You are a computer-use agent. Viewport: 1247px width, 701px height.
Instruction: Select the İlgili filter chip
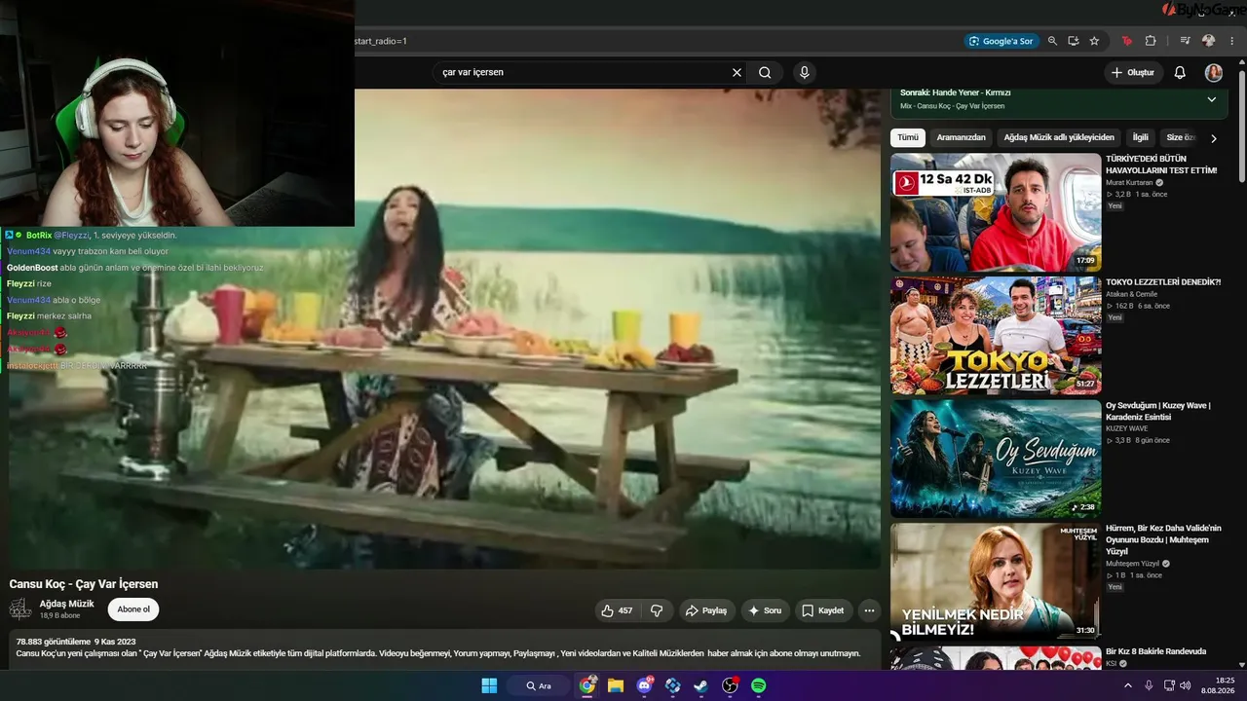click(x=1140, y=138)
